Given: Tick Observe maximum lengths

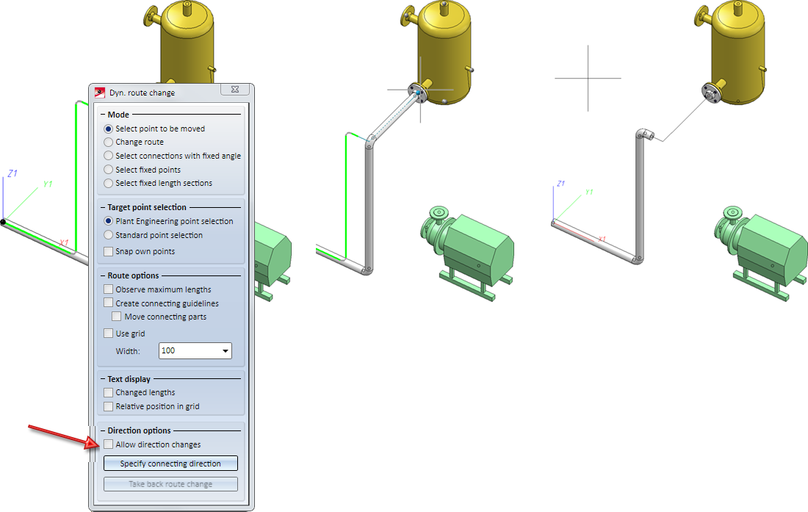Looking at the screenshot, I should 108,289.
